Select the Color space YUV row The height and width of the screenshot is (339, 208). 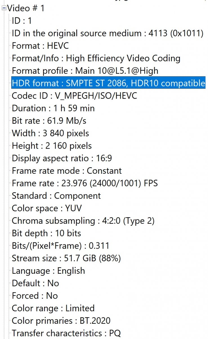[47, 208]
